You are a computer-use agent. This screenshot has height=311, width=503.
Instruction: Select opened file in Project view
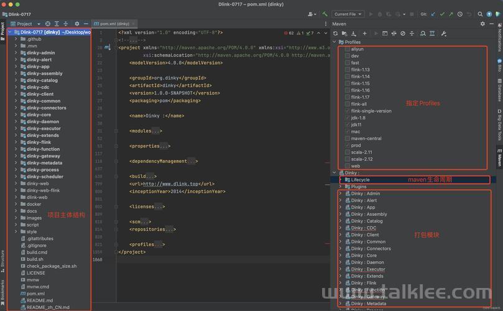[x=48, y=24]
